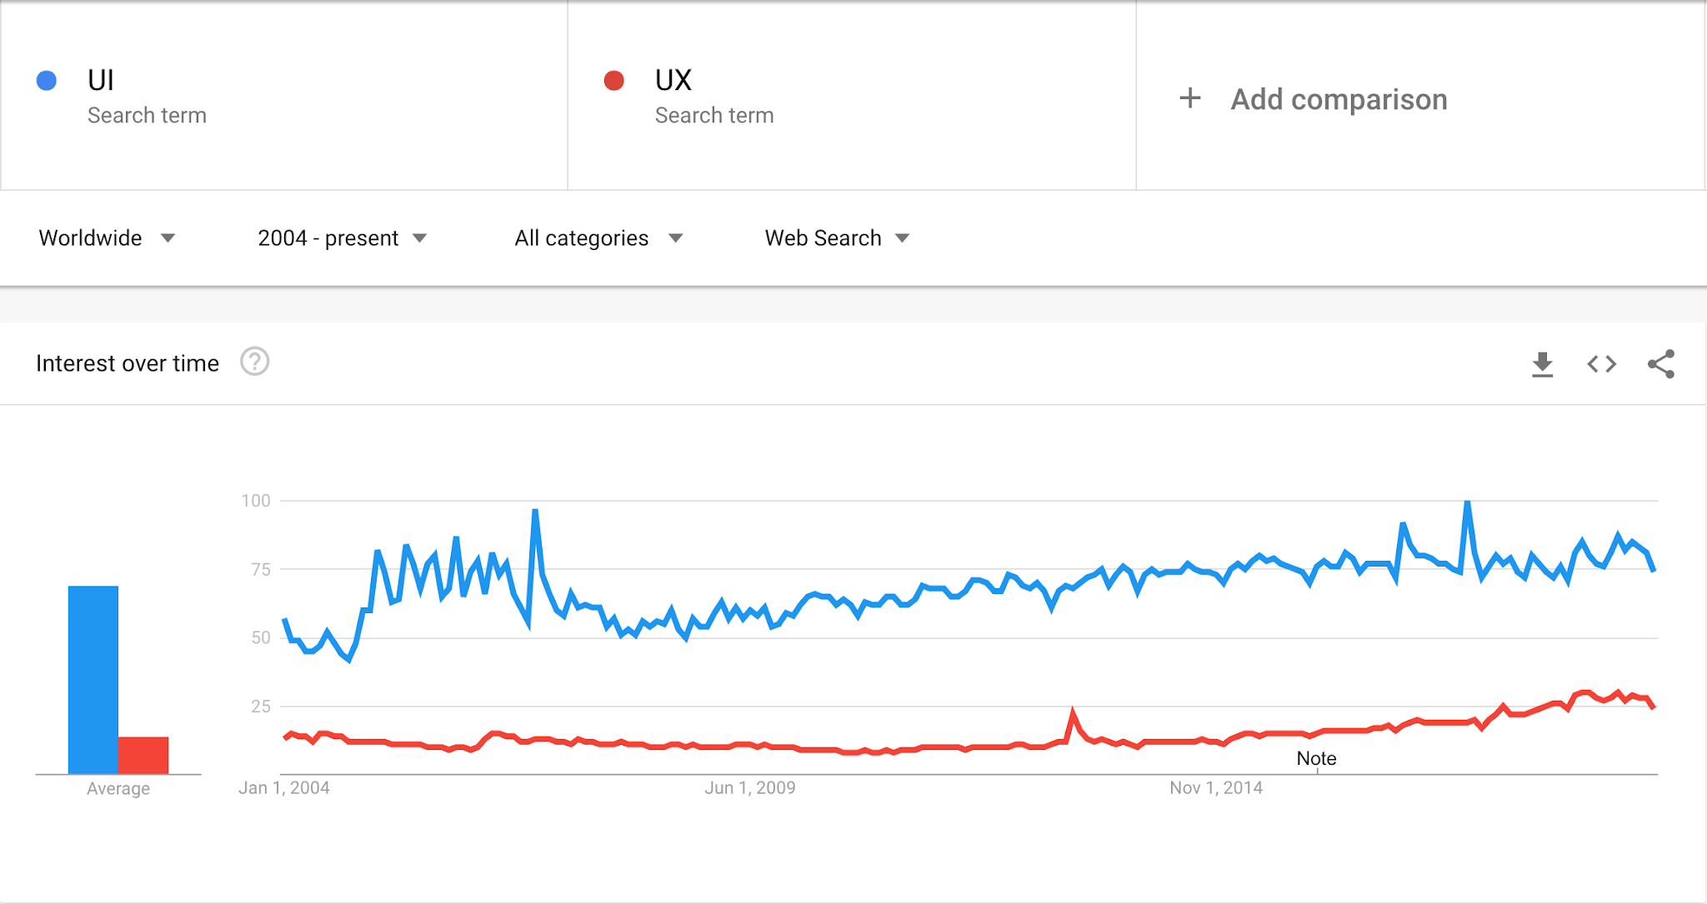Click the embed code icon
Image resolution: width=1707 pixels, height=904 pixels.
pos(1601,364)
